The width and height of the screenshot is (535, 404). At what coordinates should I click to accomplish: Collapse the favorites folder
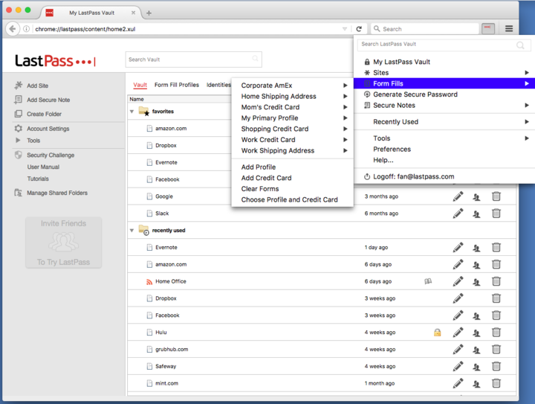pyautogui.click(x=132, y=112)
